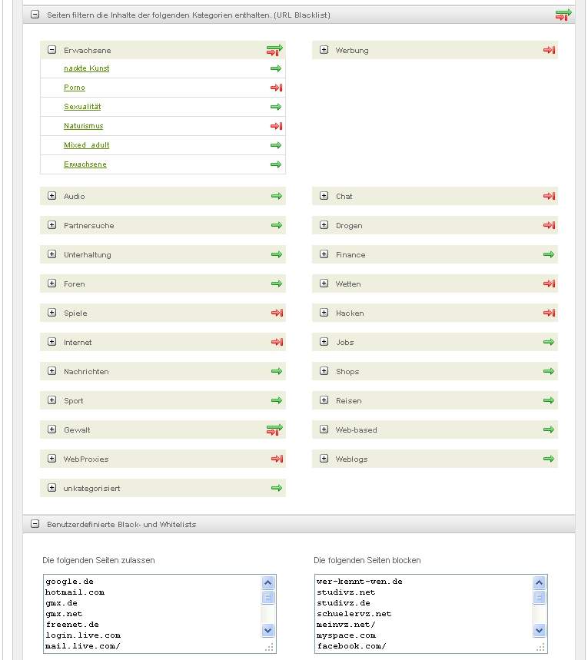Click the red block arrow next to Werbung
The height and width of the screenshot is (660, 588).
(x=549, y=50)
